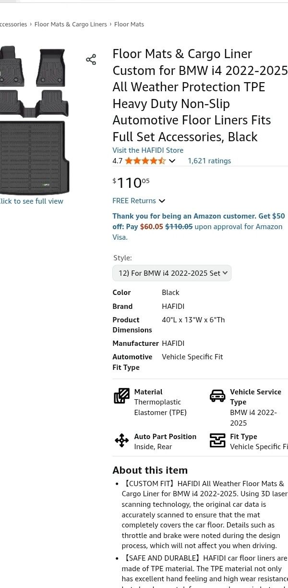Open the Style dropdown for BMW i4

(172, 273)
